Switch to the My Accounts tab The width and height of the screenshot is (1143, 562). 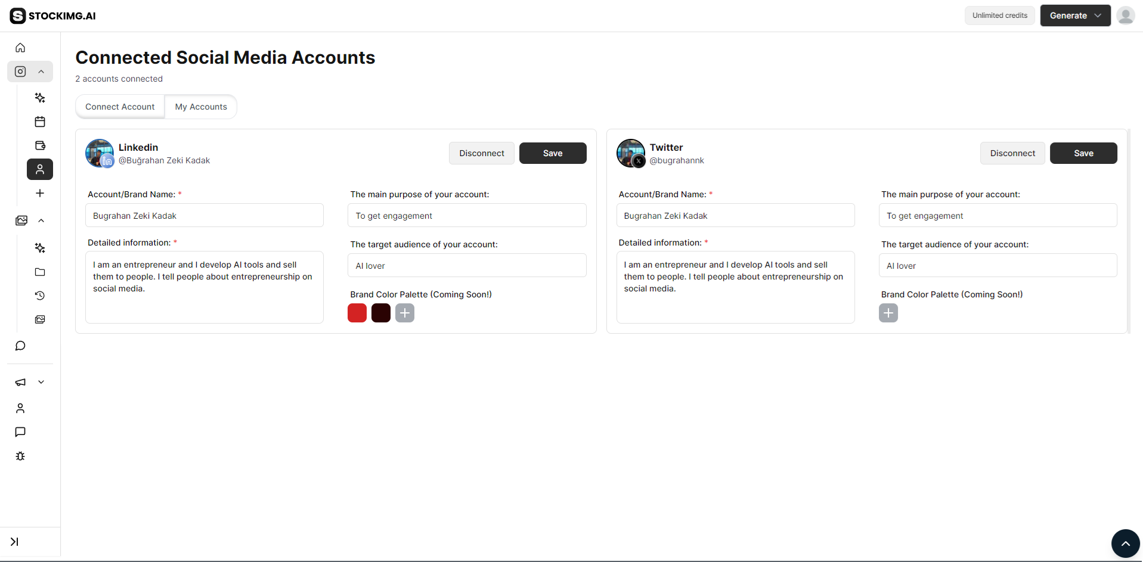pos(201,106)
